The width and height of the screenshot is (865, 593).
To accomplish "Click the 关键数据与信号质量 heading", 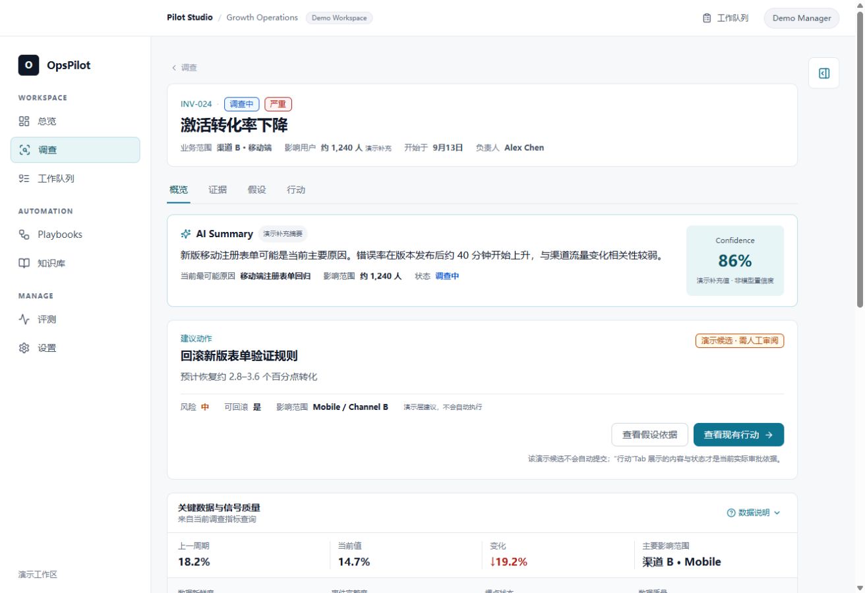I will point(219,508).
